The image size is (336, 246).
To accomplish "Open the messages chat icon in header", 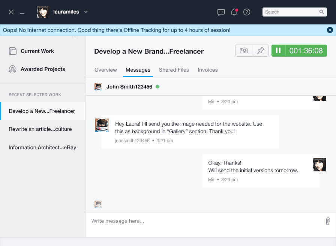I will click(x=221, y=12).
